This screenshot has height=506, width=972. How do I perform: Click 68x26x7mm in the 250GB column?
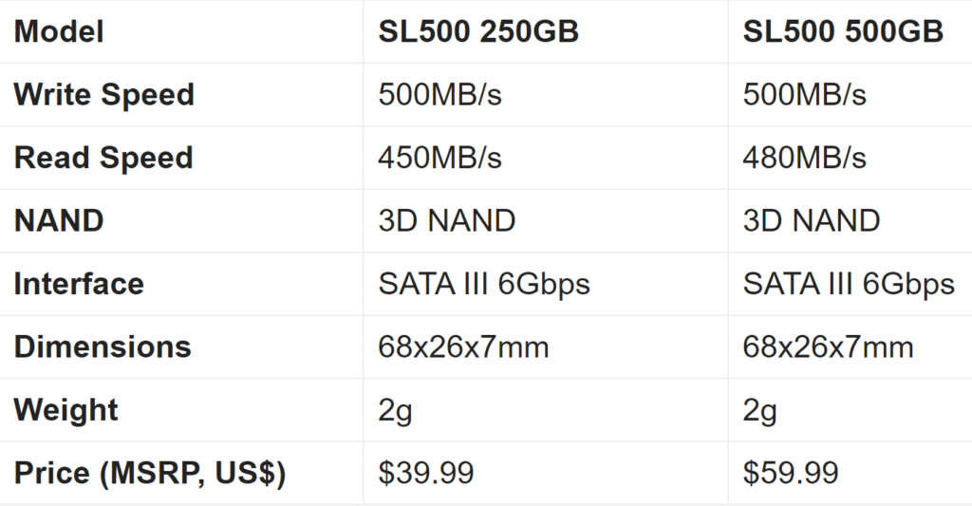point(463,347)
